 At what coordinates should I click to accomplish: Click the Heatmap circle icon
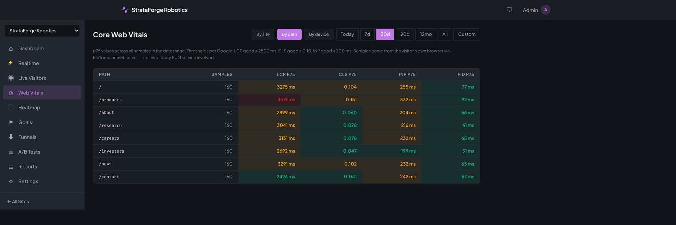[11, 108]
